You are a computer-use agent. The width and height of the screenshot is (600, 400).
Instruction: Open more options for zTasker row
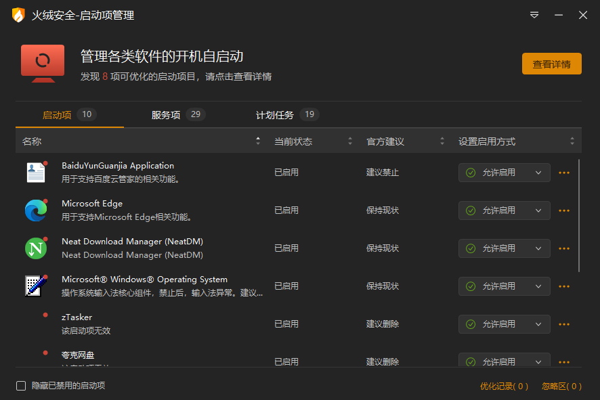(564, 324)
